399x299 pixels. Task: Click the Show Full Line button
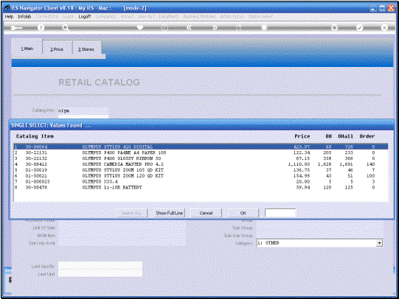pos(169,213)
